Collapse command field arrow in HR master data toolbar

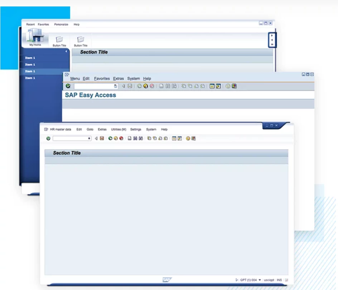point(96,139)
